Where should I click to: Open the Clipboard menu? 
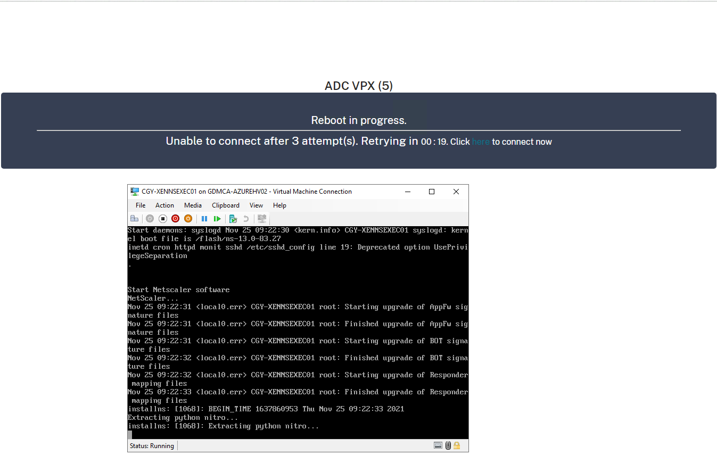click(226, 205)
